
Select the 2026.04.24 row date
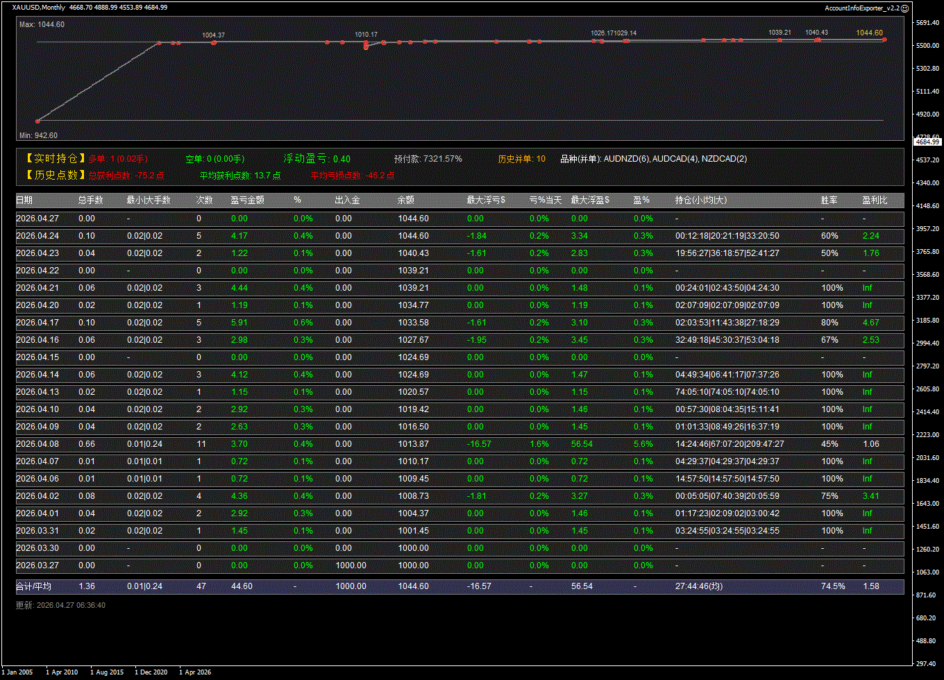point(37,236)
